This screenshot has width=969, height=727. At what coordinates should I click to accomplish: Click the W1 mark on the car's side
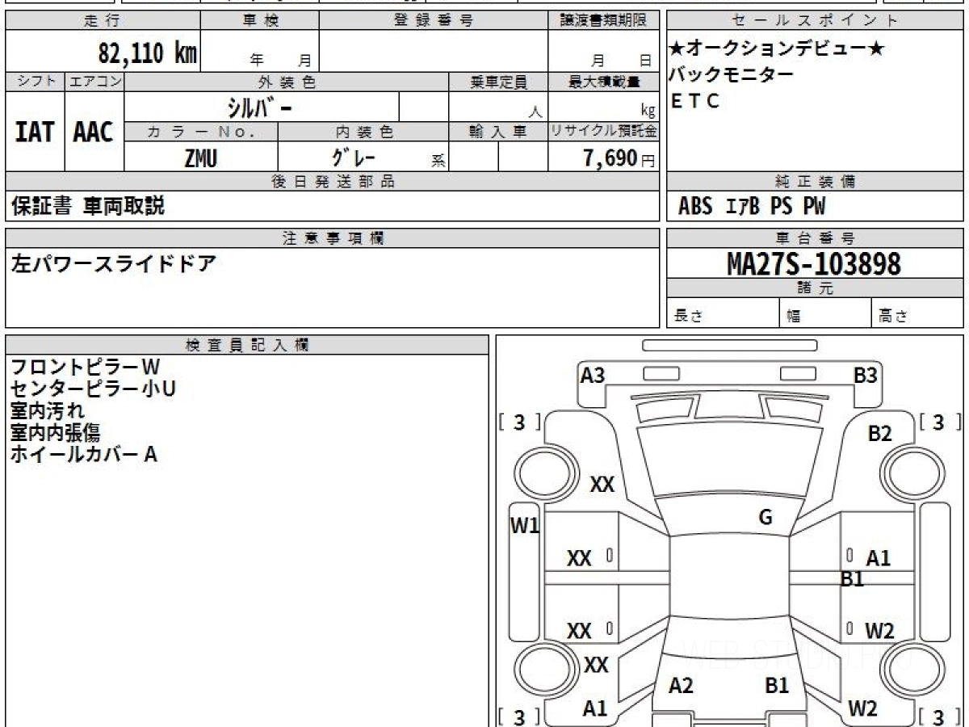pyautogui.click(x=525, y=526)
